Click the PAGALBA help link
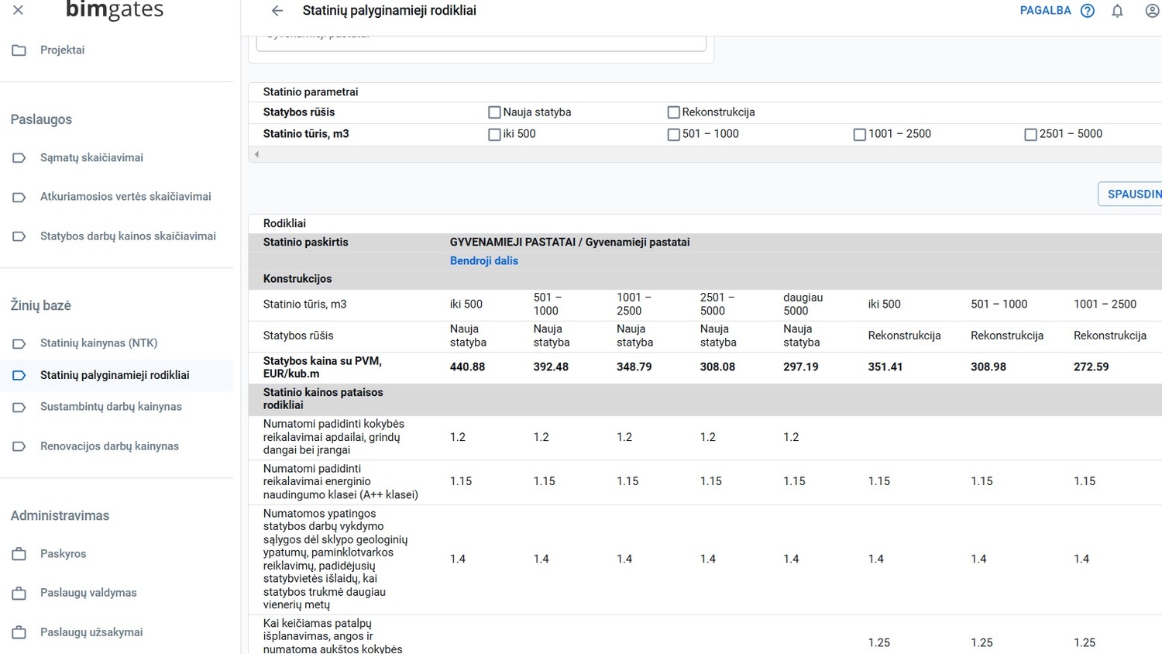 [x=1045, y=11]
